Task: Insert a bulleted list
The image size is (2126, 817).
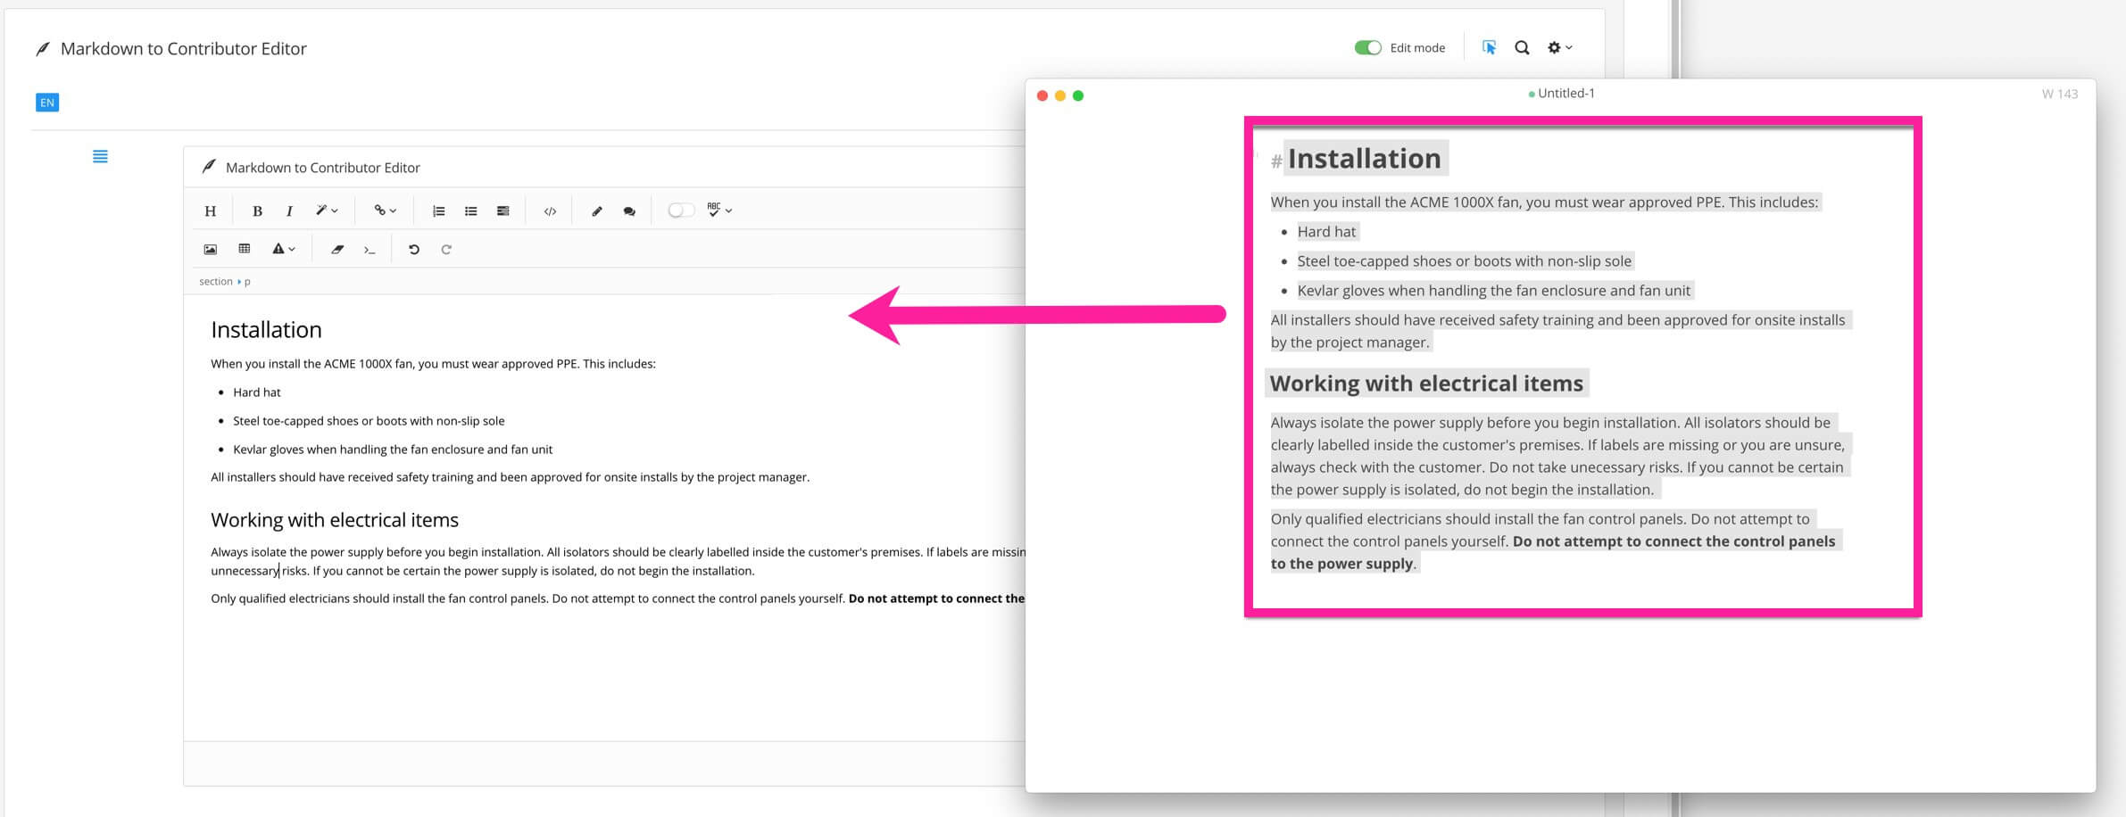Action: click(x=470, y=210)
